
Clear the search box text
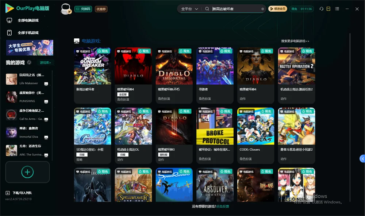click(x=262, y=9)
